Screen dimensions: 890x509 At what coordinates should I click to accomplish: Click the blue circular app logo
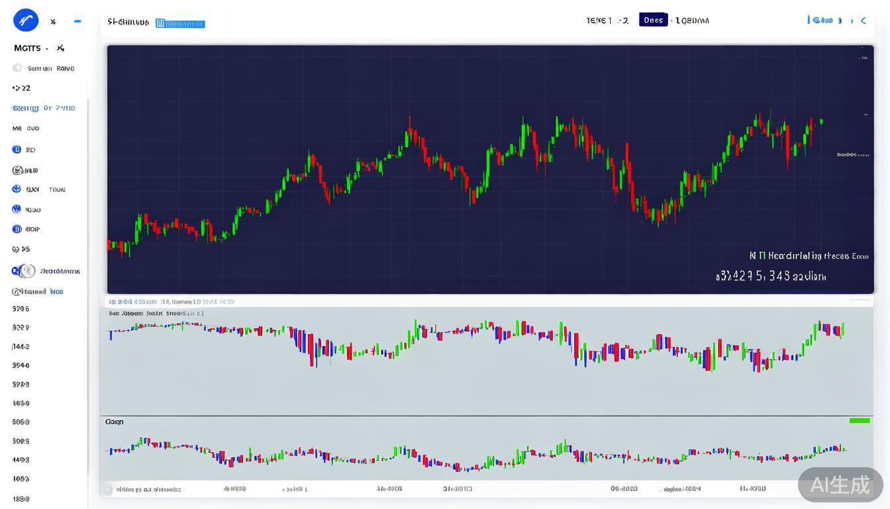coord(26,21)
